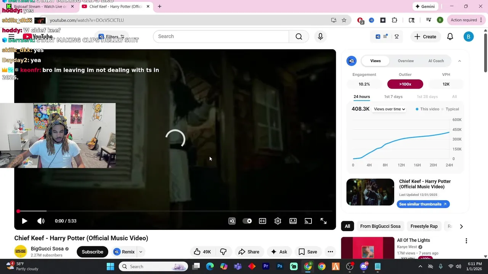Viewport: 488px width, 274px height.
Task: Cast the video to a TV
Action: coord(308,221)
